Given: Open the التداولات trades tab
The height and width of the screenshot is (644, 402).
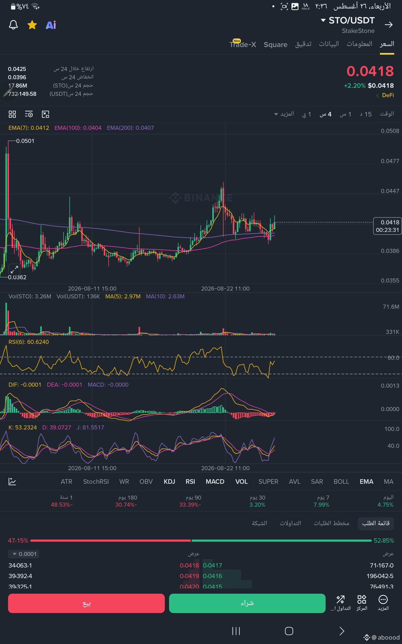Looking at the screenshot, I should coord(290,523).
